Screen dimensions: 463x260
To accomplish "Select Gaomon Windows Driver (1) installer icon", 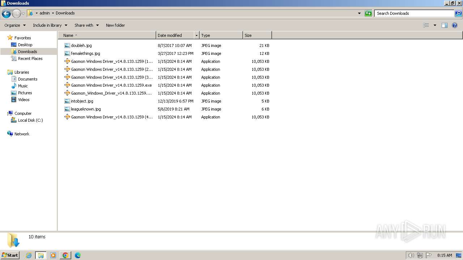I will tap(67, 61).
